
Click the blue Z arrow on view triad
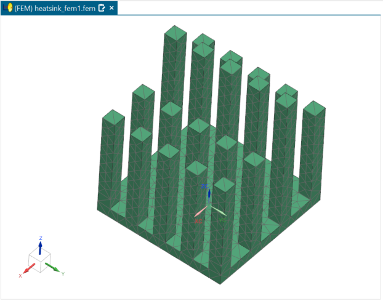[x=41, y=247]
